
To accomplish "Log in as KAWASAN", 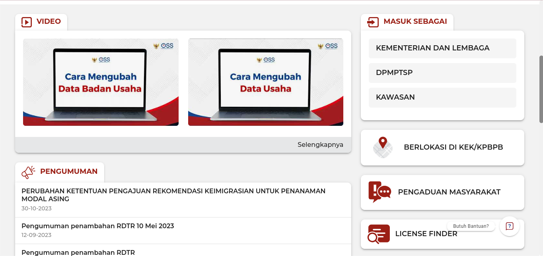I will tap(442, 98).
